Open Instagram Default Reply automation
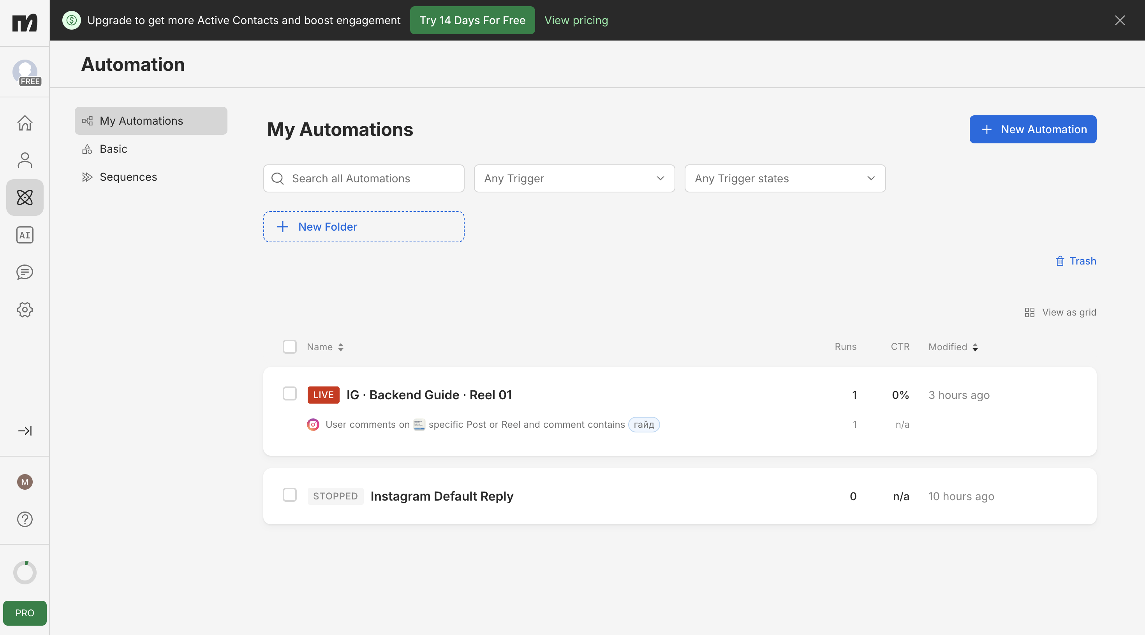The width and height of the screenshot is (1145, 635). click(x=442, y=496)
